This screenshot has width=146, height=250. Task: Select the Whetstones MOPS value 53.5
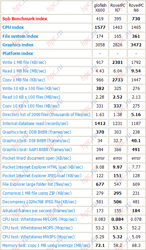pos(118,228)
